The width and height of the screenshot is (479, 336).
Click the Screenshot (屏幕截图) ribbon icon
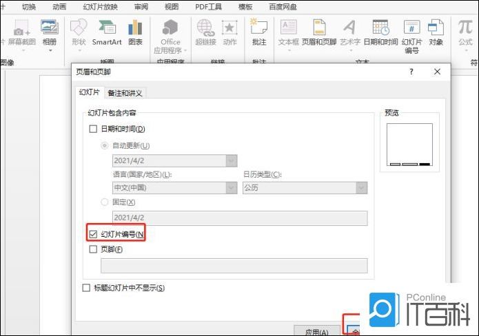point(21,34)
